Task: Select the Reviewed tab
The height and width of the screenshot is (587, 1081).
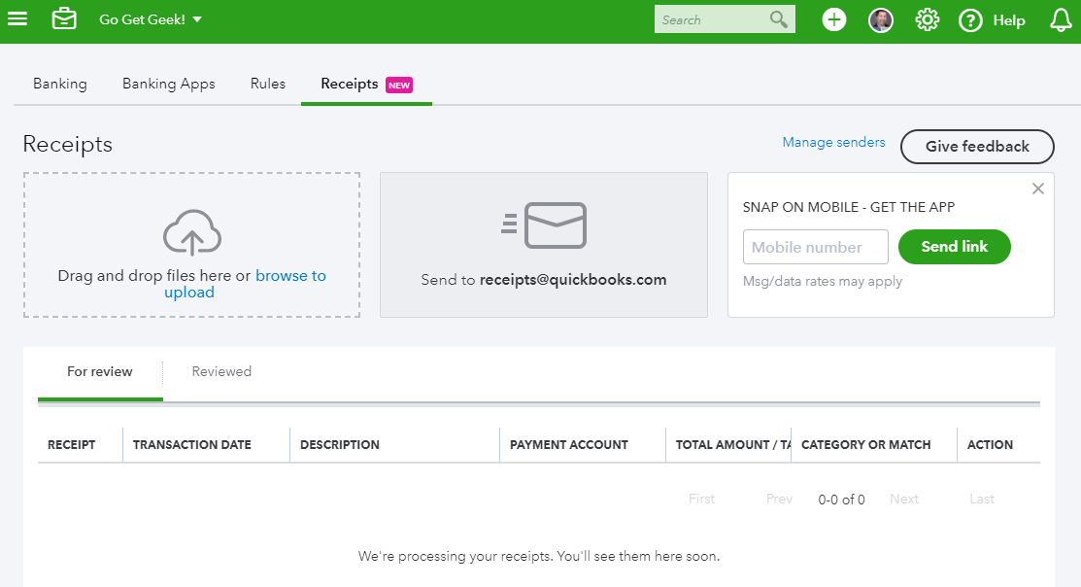Action: (x=221, y=371)
